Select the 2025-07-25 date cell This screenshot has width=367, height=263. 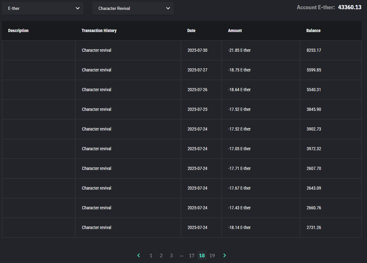click(197, 109)
